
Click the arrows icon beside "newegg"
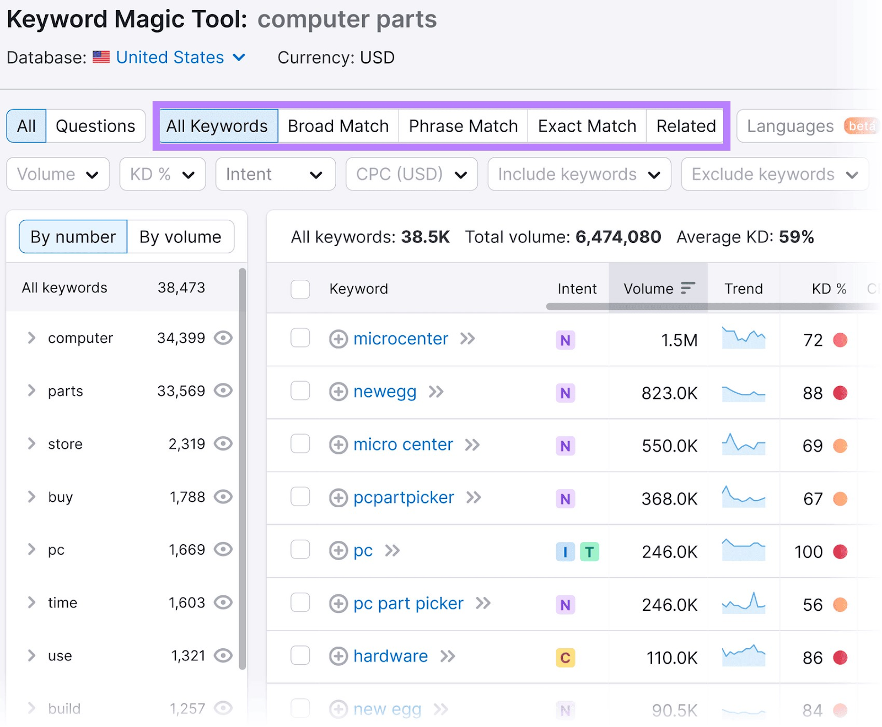tap(436, 392)
